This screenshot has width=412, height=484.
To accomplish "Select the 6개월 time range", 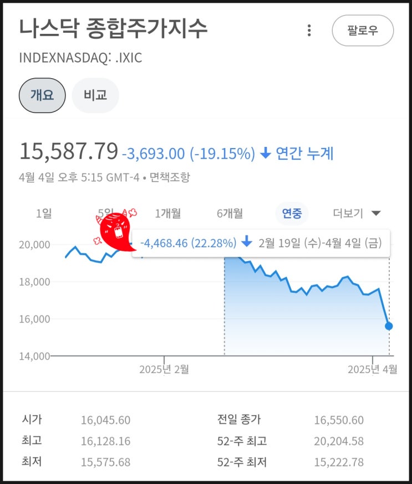I will coord(230,213).
